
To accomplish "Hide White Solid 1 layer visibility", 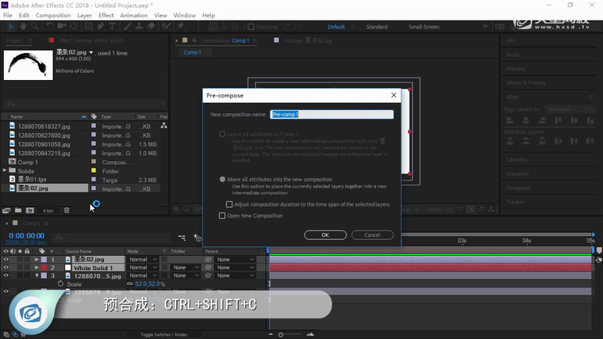I will point(6,268).
